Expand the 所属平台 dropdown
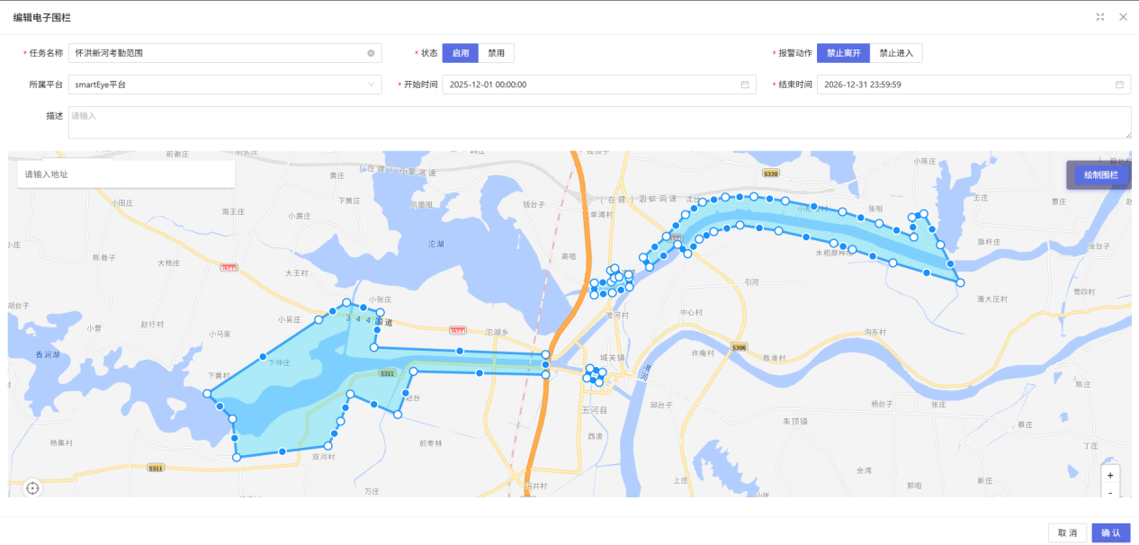1139x545 pixels. tap(225, 85)
